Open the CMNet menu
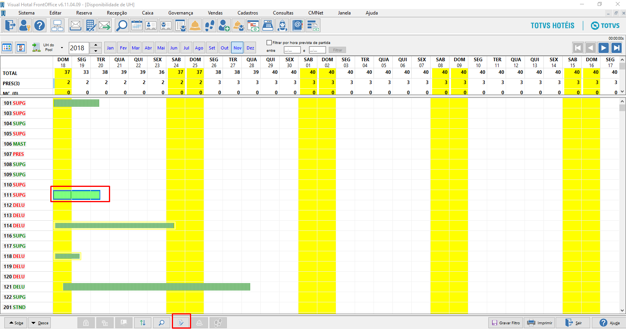Viewport: 626px width, 329px height. point(316,13)
